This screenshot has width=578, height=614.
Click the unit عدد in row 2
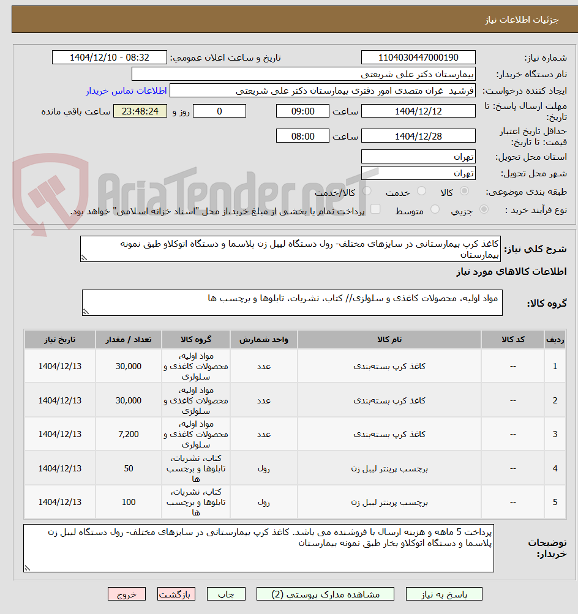pyautogui.click(x=264, y=400)
